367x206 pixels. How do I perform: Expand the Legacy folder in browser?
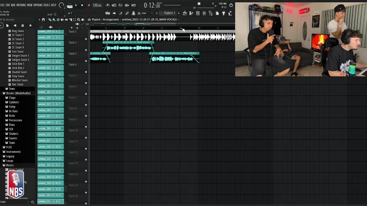coord(8,156)
